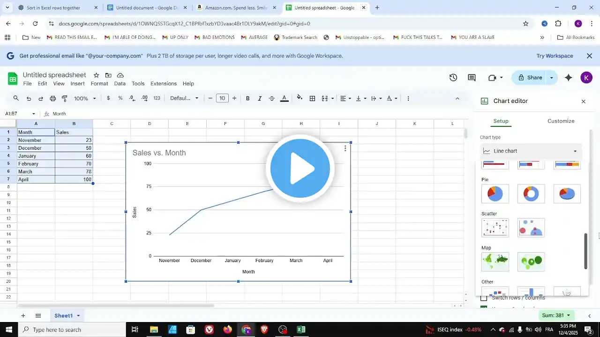Open the Extensions menu
600x337 pixels.
(164, 84)
